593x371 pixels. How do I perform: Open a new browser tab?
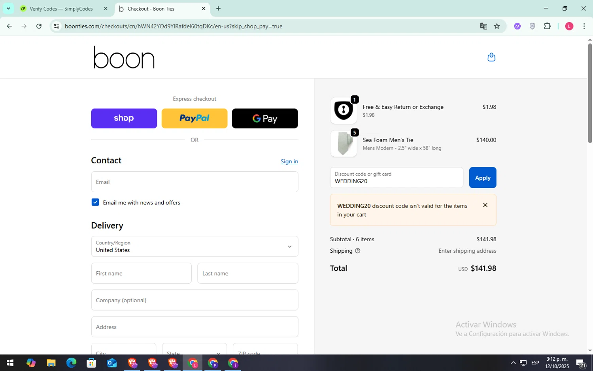tap(218, 9)
